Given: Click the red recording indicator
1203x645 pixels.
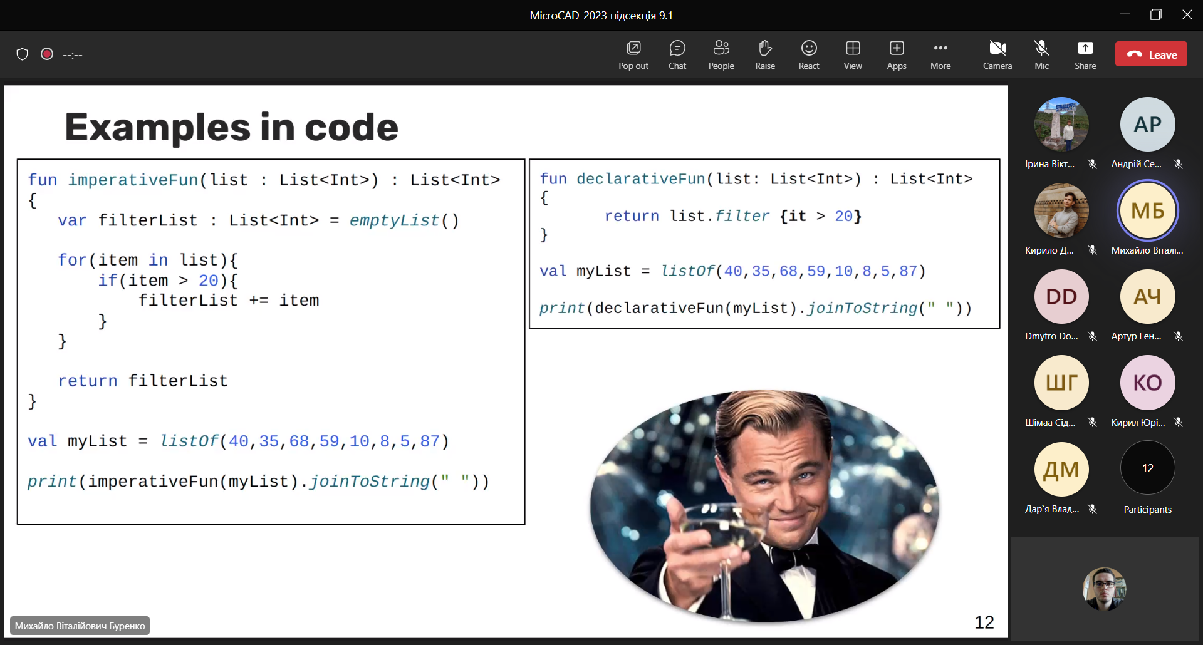Looking at the screenshot, I should pos(47,54).
